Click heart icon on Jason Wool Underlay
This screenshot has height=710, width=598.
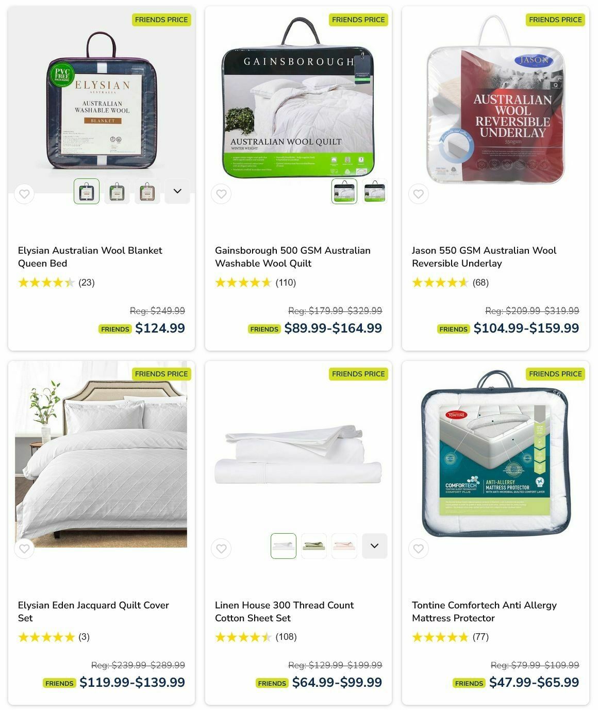[x=419, y=194]
